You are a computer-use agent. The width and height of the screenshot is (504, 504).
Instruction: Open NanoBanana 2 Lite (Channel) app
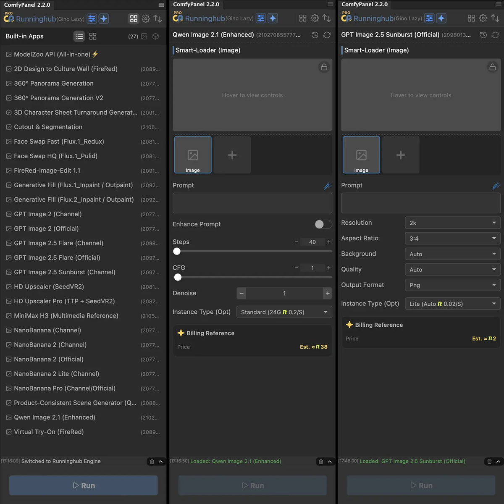coord(83,374)
